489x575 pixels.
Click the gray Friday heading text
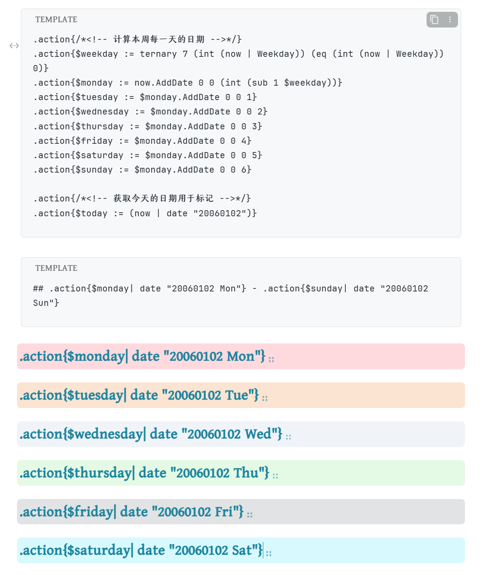point(131,512)
